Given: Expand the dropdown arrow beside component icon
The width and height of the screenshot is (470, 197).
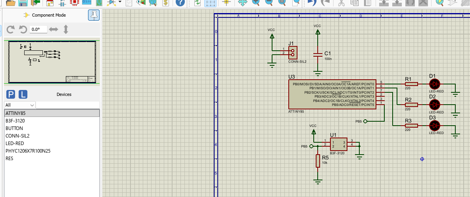Looking at the screenshot, I should [x=120, y=2].
